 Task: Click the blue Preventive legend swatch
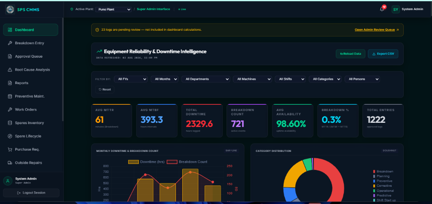pyautogui.click(x=374, y=181)
